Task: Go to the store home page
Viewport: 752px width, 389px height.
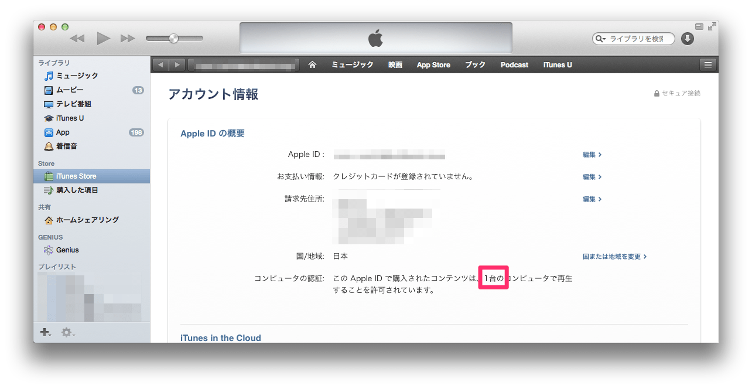Action: coord(312,64)
